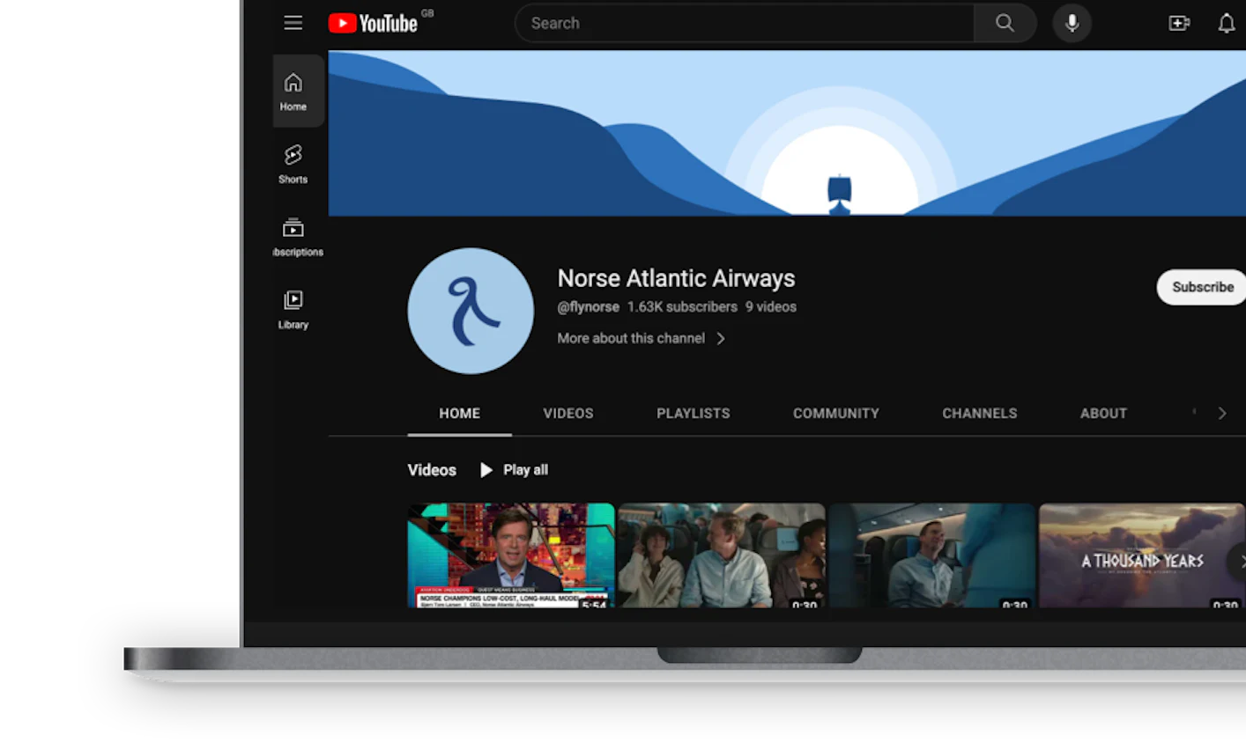Switch to the VIDEOS tab
Image resolution: width=1246 pixels, height=743 pixels.
pyautogui.click(x=568, y=413)
